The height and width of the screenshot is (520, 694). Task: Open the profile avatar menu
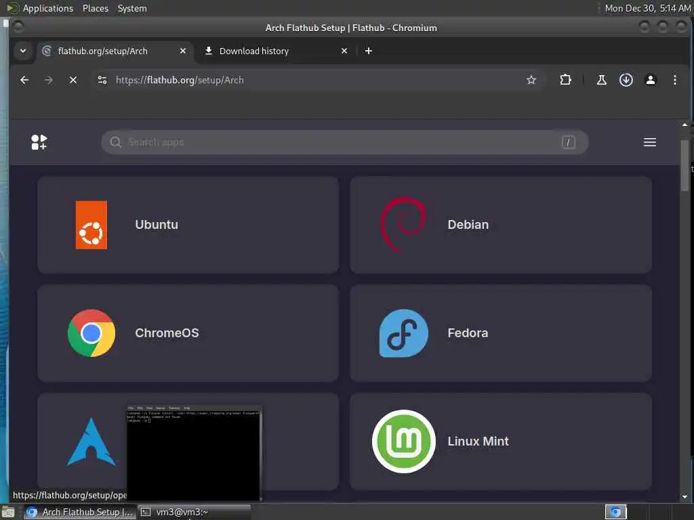650,80
